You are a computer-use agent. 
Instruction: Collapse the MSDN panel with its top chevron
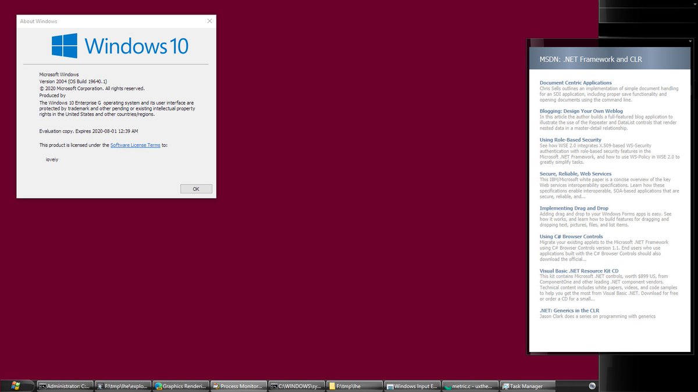click(692, 42)
